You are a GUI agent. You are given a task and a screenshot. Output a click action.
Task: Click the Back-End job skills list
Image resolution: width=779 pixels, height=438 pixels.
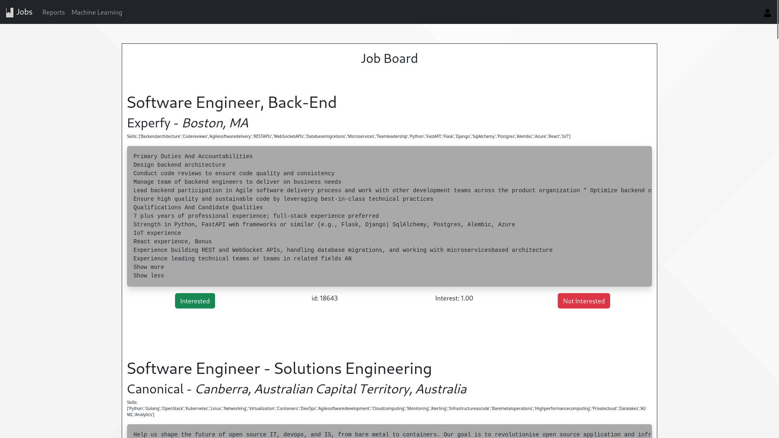click(x=348, y=136)
